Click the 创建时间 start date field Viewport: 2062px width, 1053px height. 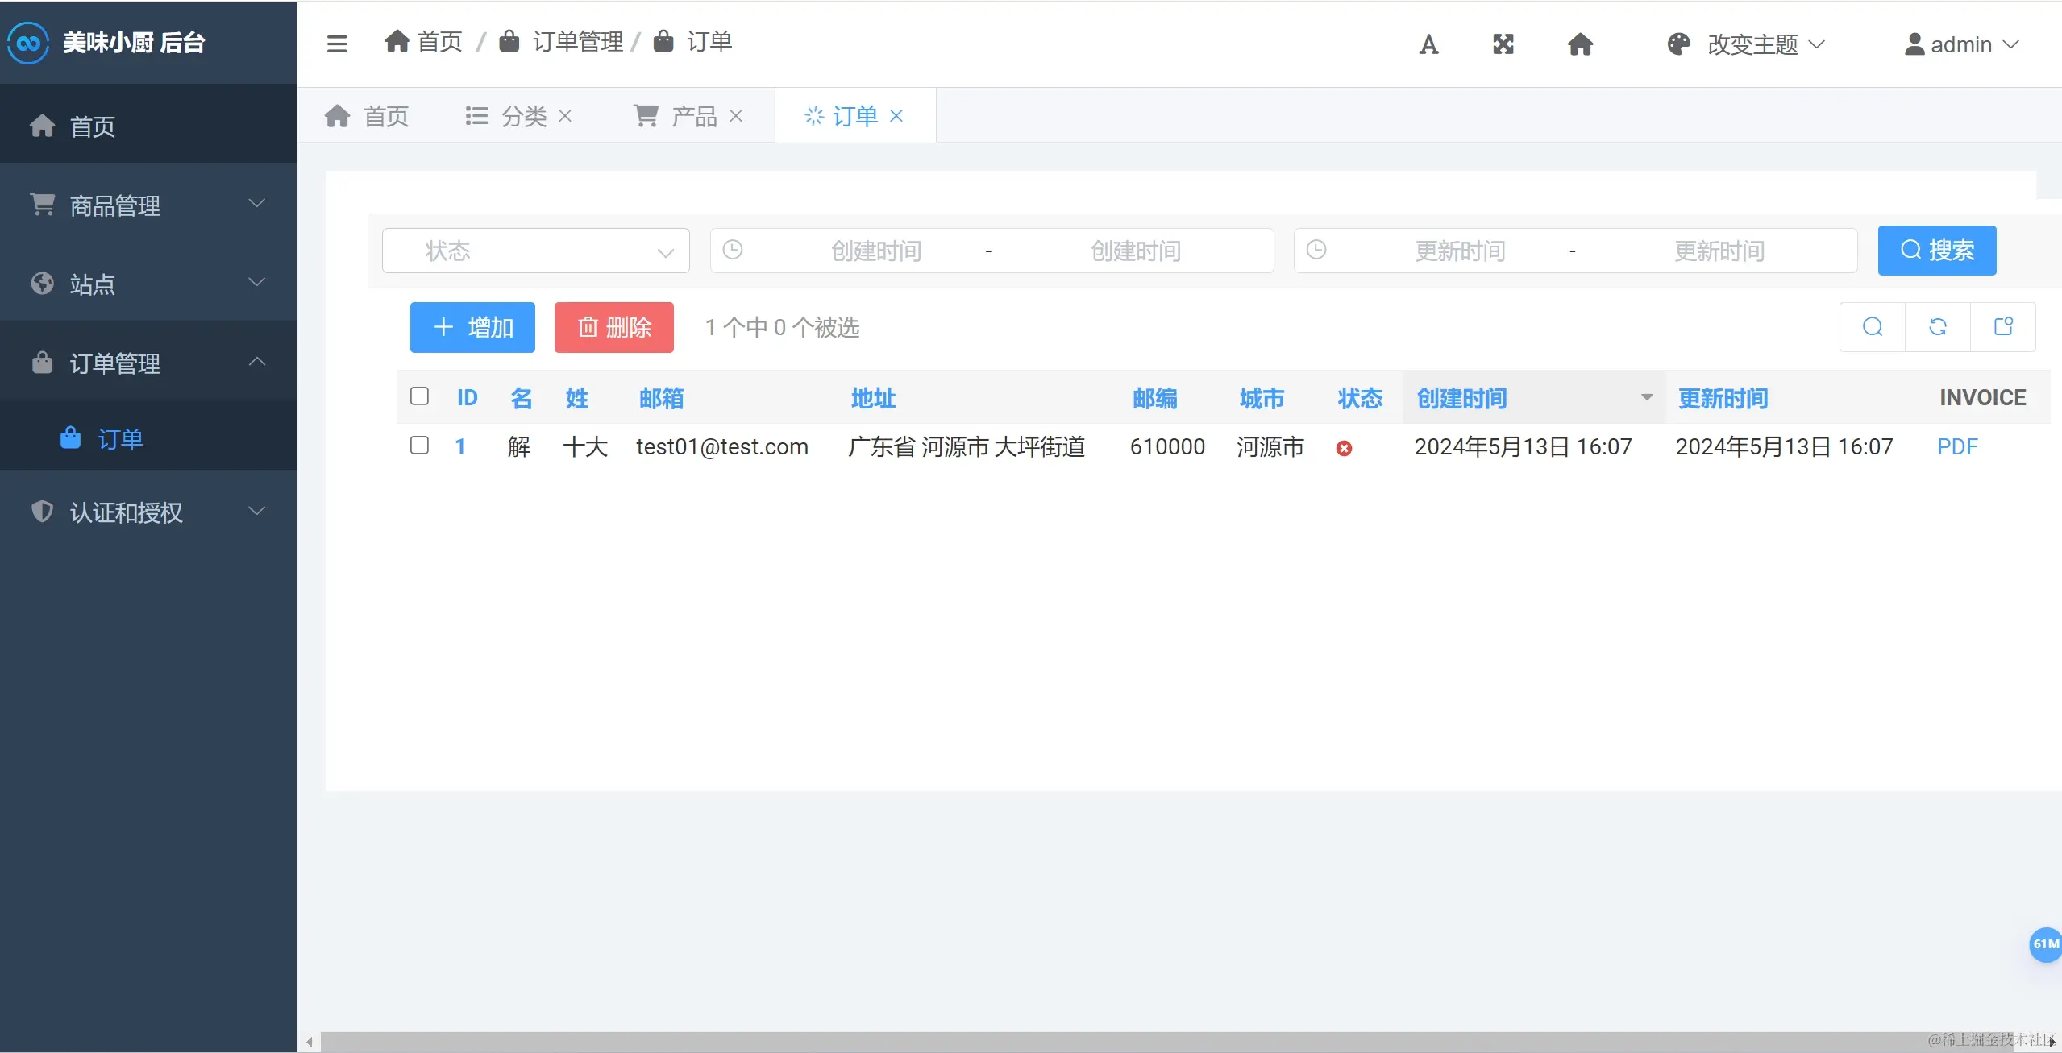pos(876,251)
